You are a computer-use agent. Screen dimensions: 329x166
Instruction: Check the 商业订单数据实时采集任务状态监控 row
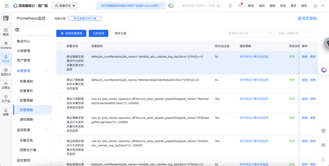pyautogui.click(x=60, y=80)
